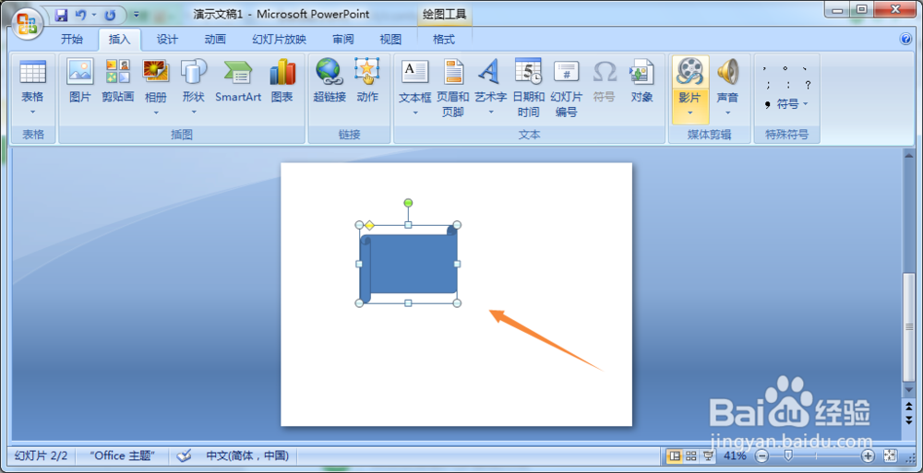Click the 中文(简体，中国) language indicator
The height and width of the screenshot is (473, 923).
(247, 455)
